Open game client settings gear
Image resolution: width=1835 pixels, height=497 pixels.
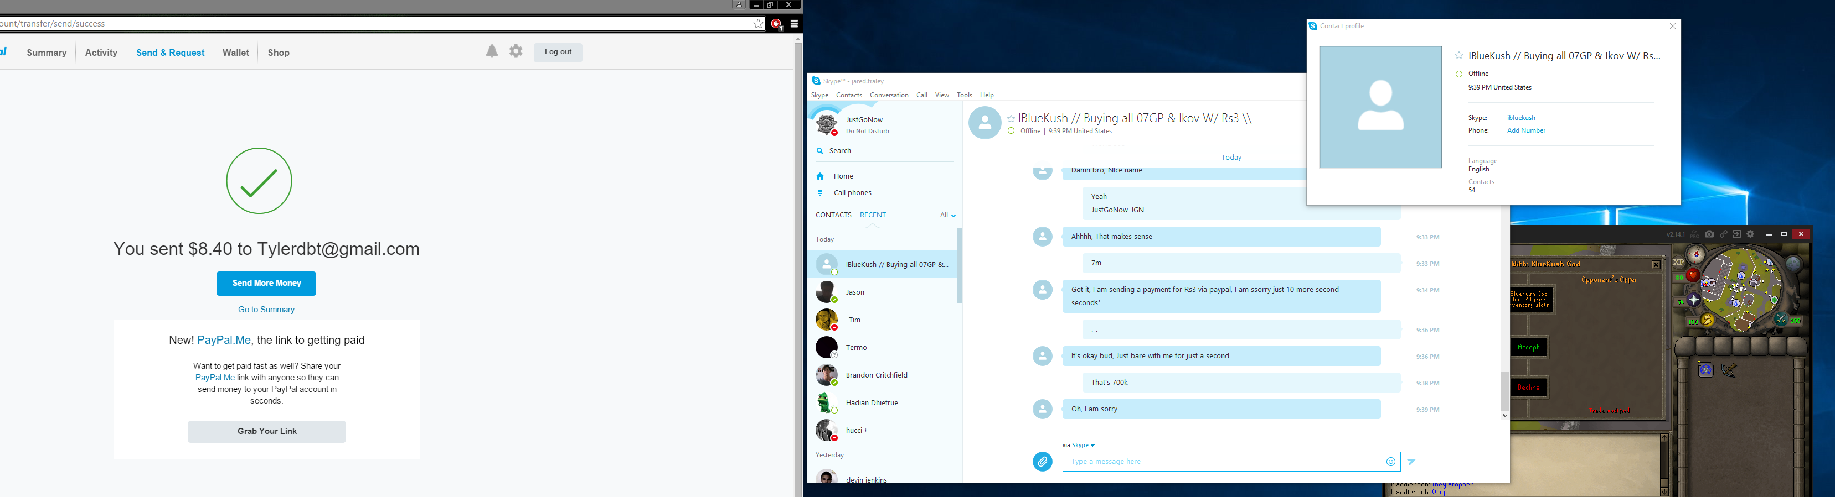(x=1750, y=234)
